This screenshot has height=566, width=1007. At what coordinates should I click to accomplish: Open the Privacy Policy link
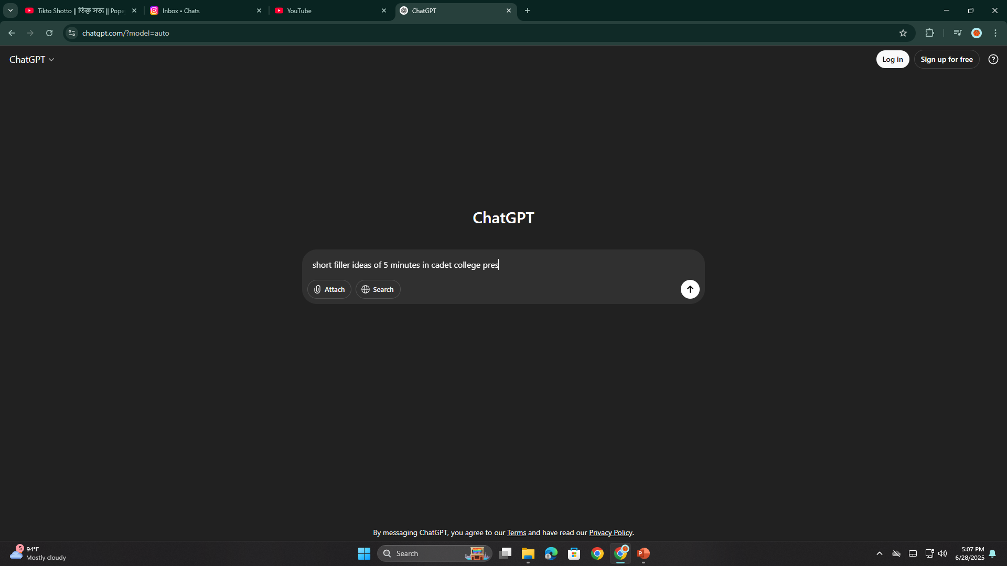(610, 532)
